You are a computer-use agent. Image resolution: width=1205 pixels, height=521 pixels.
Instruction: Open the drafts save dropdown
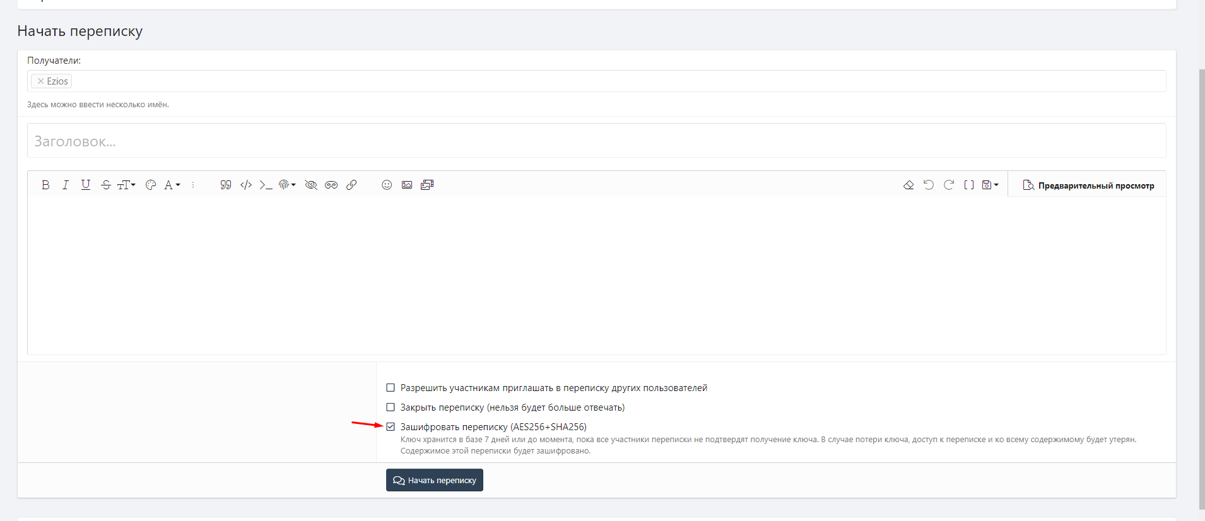[x=990, y=185]
